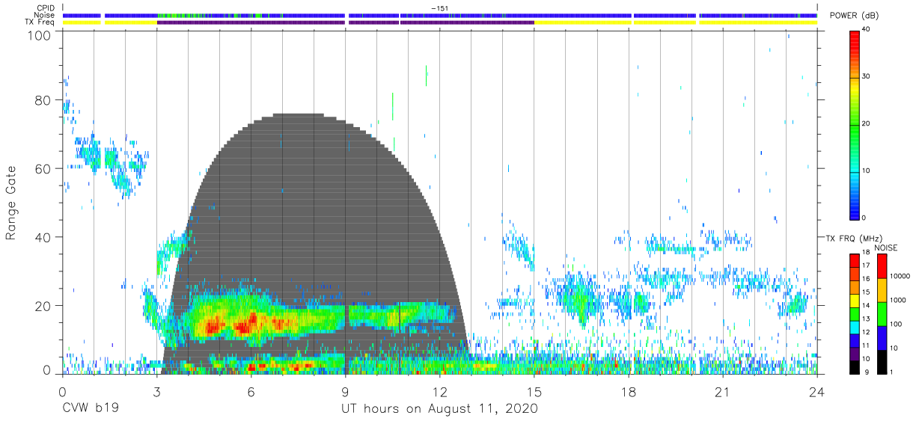Screen dimensions: 919x424
Task: Click the 21 hour tick label
Action: (x=723, y=391)
